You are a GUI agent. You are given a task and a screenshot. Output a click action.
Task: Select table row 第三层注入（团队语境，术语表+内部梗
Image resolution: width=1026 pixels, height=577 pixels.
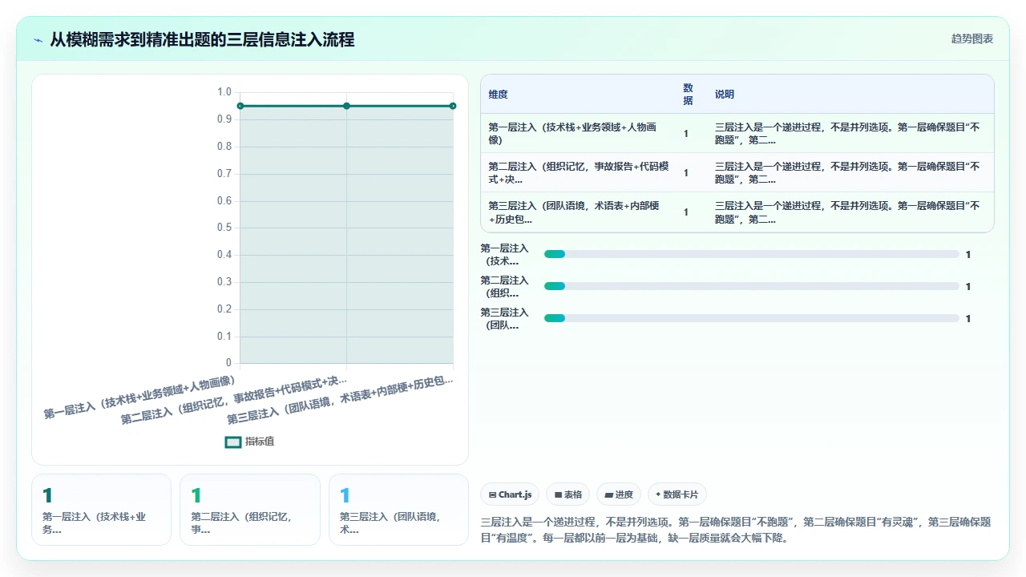(737, 212)
